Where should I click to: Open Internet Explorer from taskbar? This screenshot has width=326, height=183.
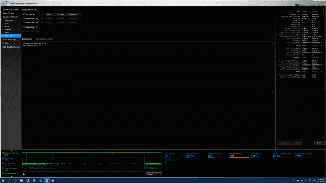[x=34, y=180]
